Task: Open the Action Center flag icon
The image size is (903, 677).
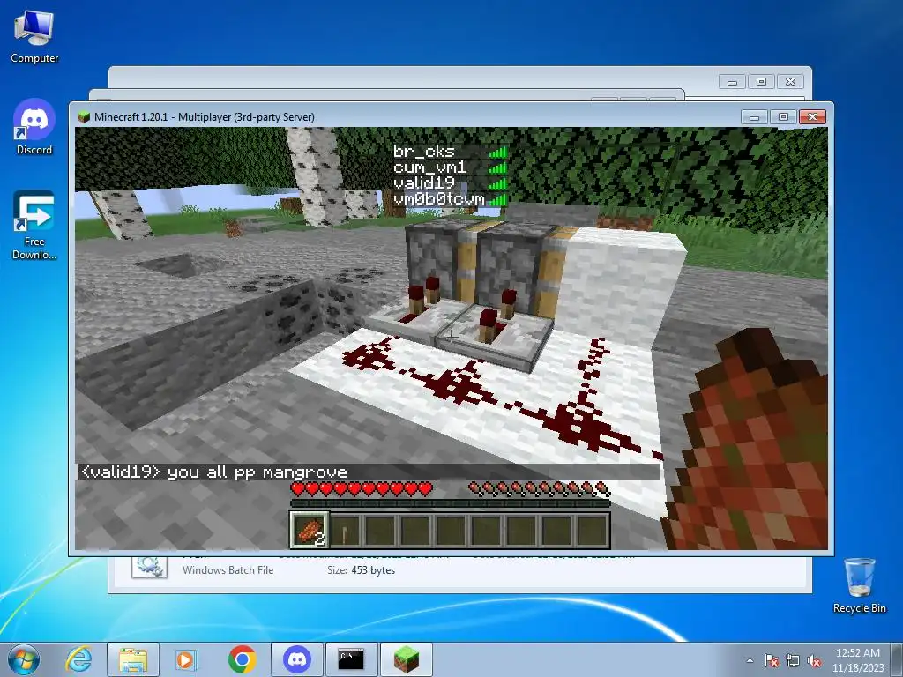Action: [x=771, y=660]
